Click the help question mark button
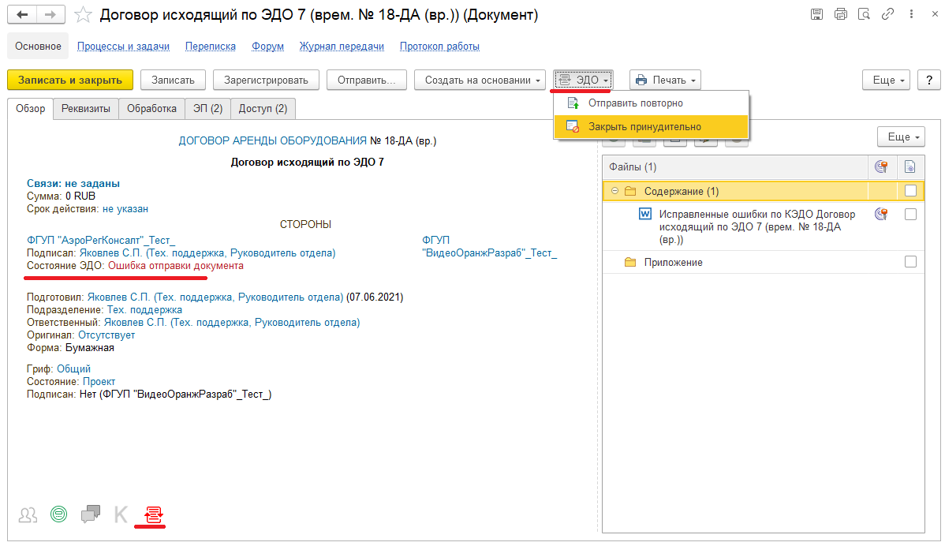945x546 pixels. pos(929,80)
